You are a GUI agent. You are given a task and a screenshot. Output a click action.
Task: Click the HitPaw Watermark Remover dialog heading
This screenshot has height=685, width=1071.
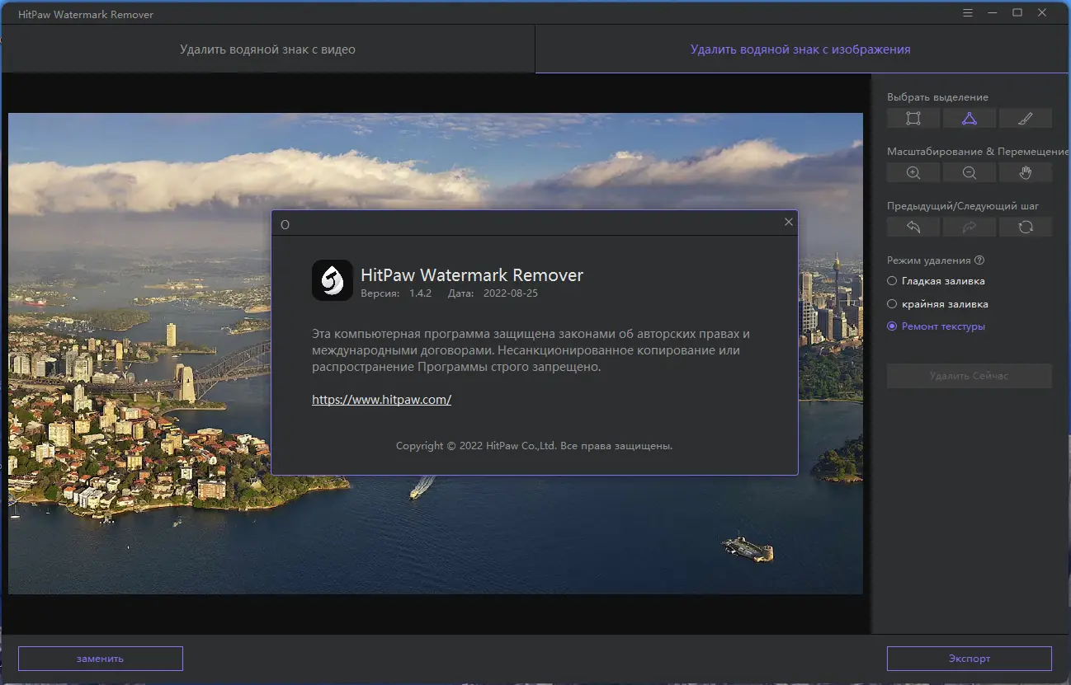[x=472, y=275]
